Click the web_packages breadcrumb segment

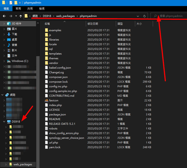pos(65,16)
